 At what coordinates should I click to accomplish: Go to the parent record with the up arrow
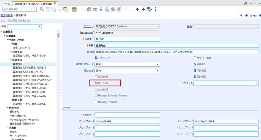[x=138, y=9]
